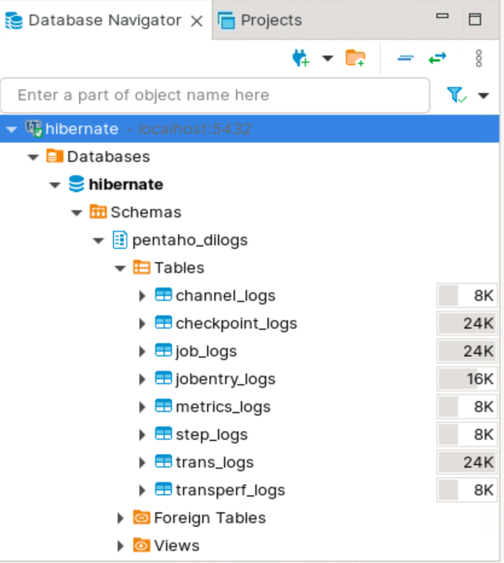Click the Create New Folder icon
Screen dimensions: 504x563
pos(356,58)
